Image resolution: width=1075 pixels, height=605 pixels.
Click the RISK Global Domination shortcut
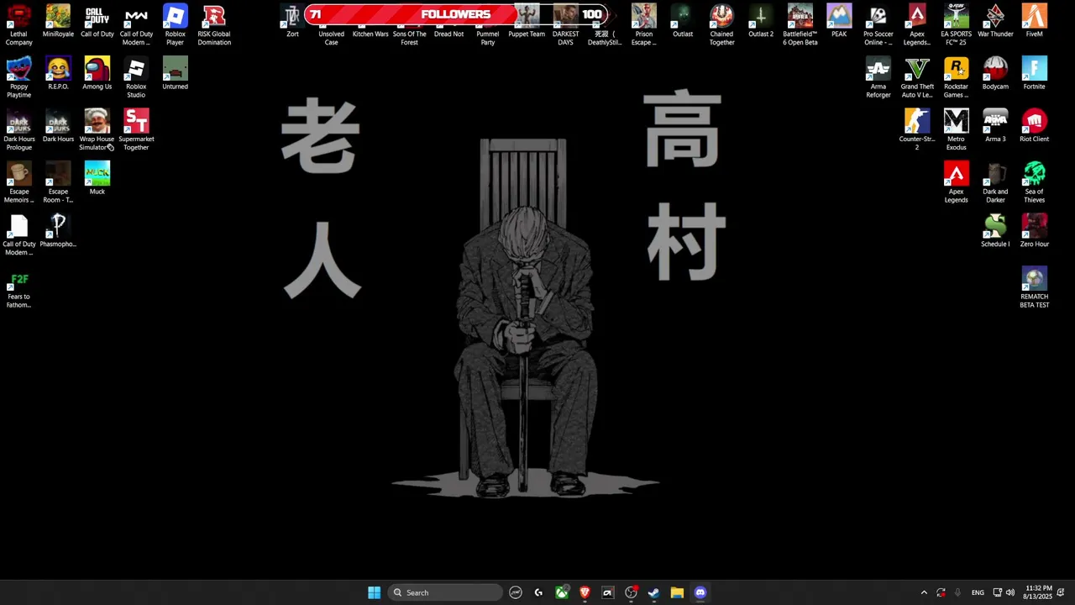[x=214, y=25]
